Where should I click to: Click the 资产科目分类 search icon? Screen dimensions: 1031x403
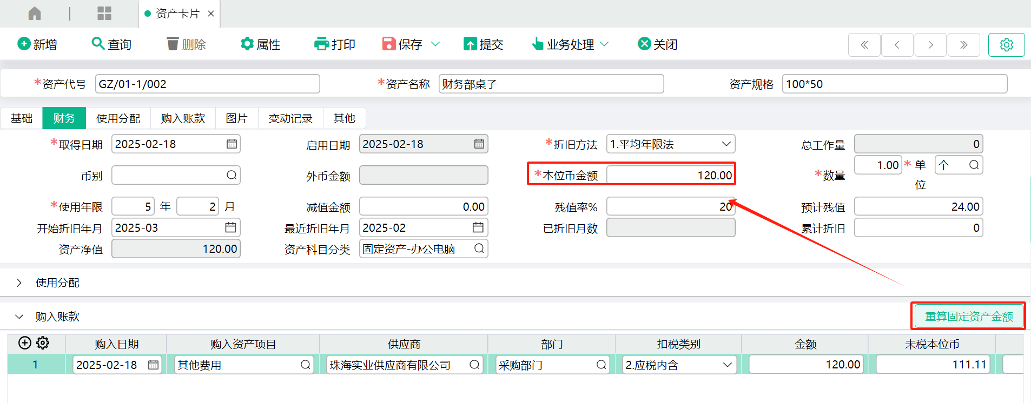pyautogui.click(x=479, y=248)
